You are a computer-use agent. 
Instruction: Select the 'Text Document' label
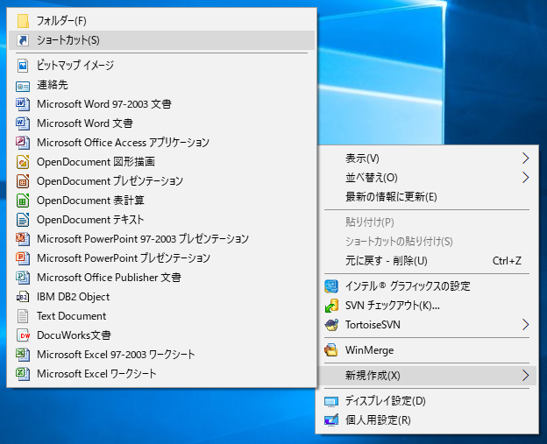click(x=72, y=316)
